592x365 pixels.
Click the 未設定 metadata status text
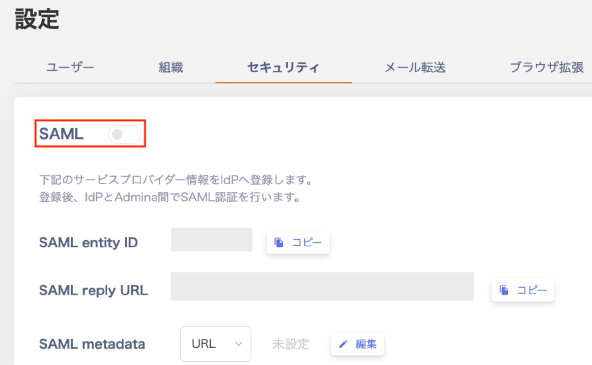coord(291,344)
